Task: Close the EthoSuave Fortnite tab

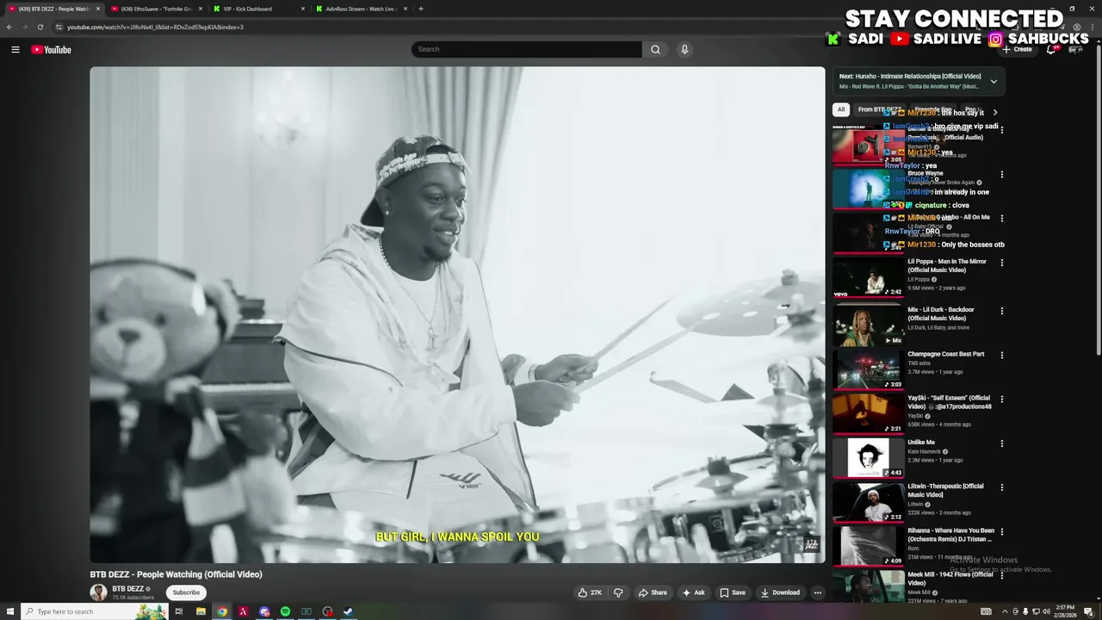Action: point(201,9)
